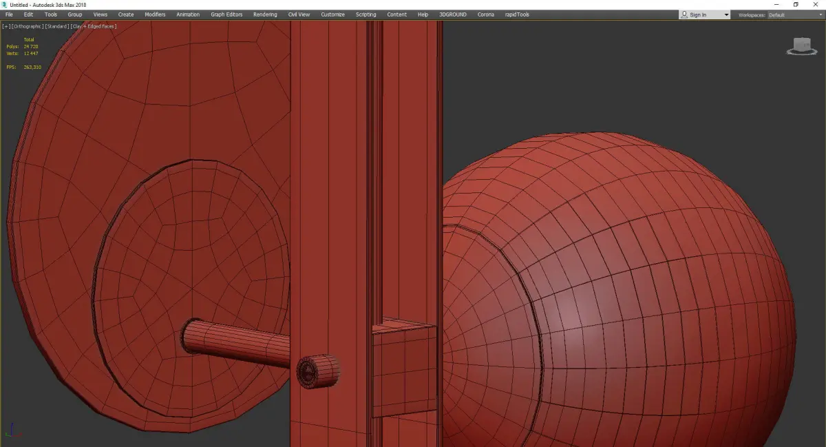The height and width of the screenshot is (447, 826).
Task: Open the Views menu
Action: pyautogui.click(x=100, y=14)
